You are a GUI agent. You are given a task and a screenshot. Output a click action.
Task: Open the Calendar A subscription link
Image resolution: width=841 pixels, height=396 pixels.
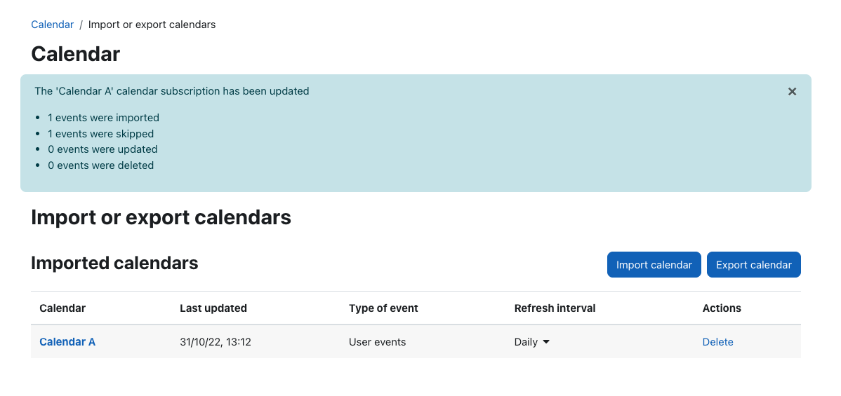tap(67, 342)
